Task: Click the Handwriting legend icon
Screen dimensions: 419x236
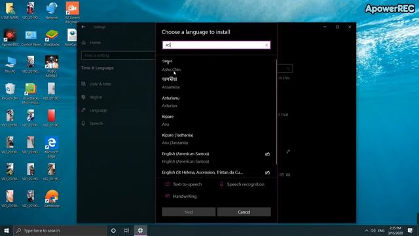Action: click(168, 196)
